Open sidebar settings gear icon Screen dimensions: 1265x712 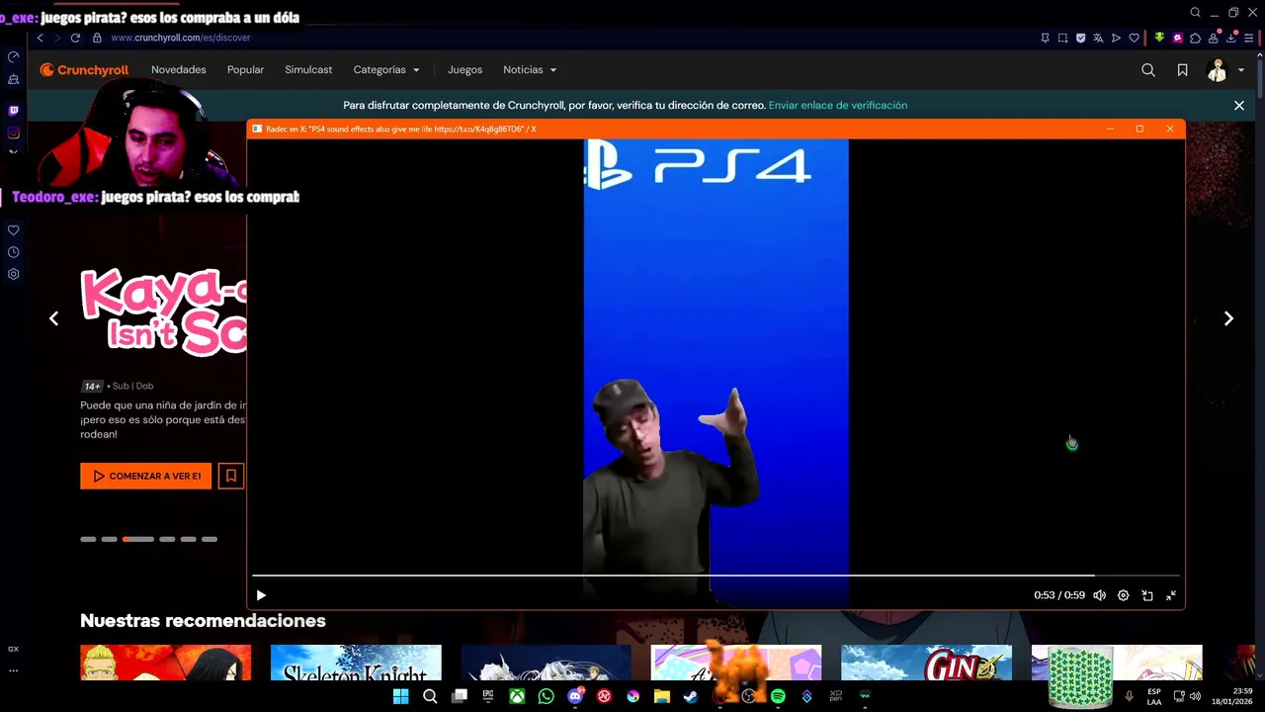click(13, 274)
